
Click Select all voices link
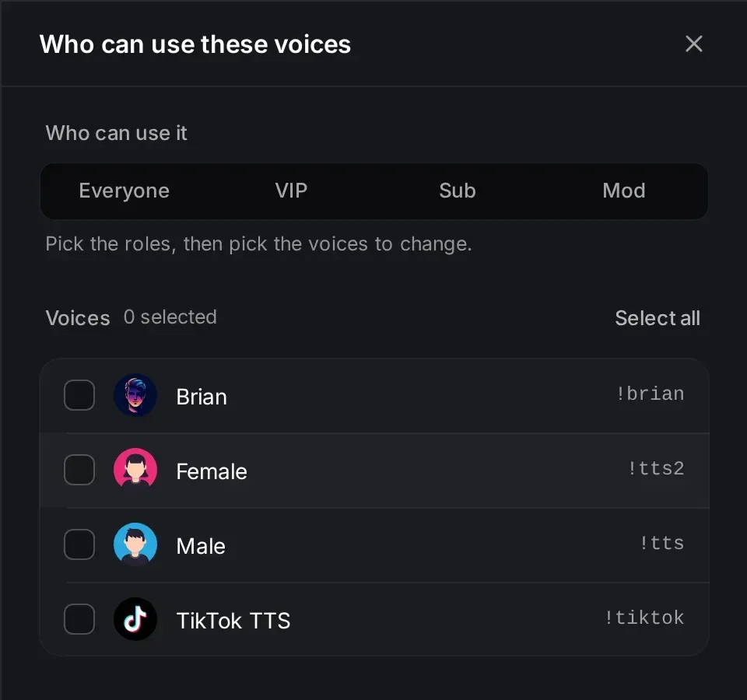[658, 318]
